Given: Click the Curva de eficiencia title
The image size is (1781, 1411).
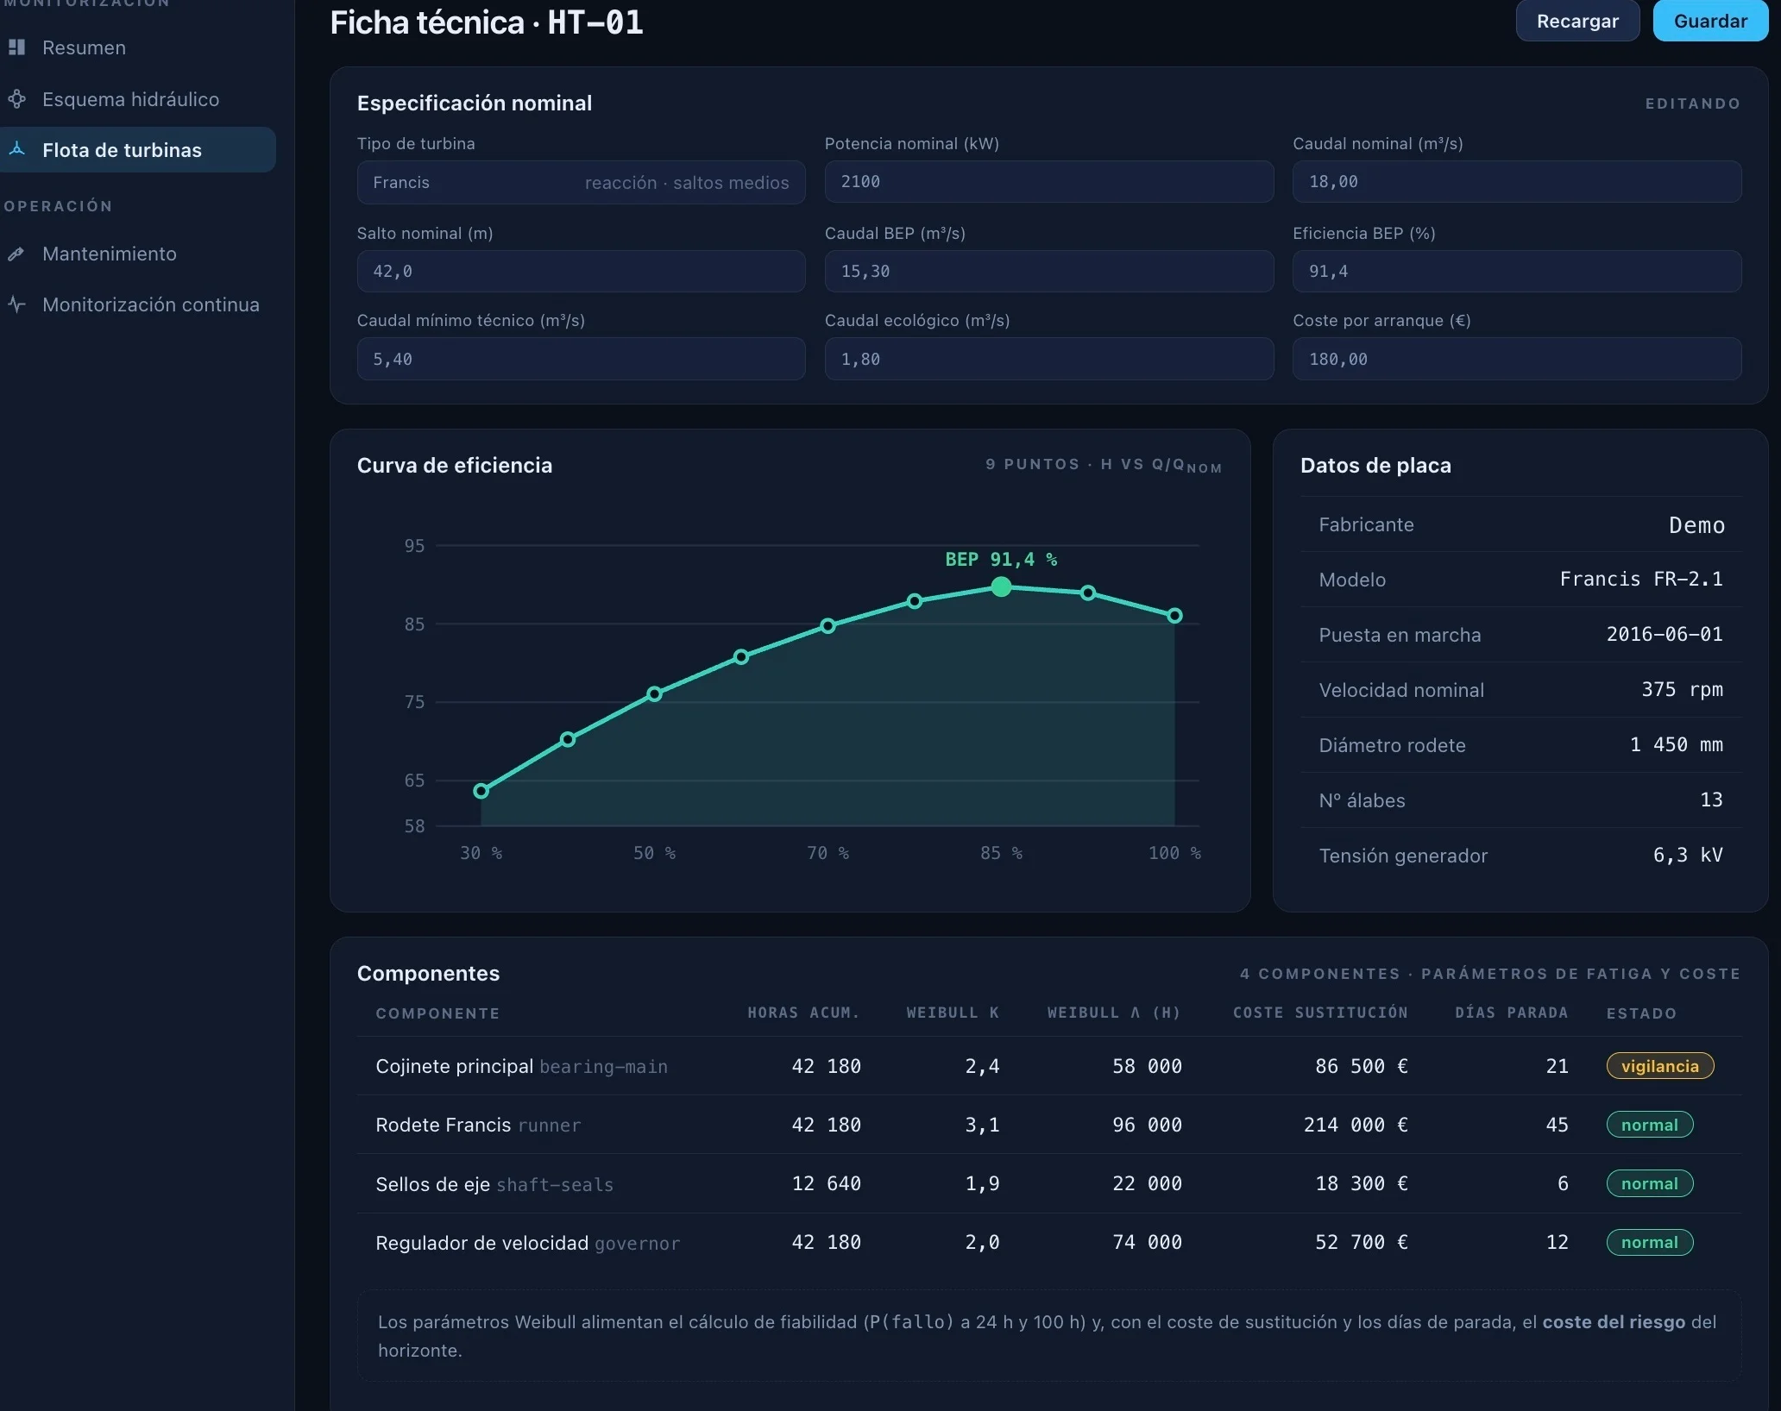Looking at the screenshot, I should pyautogui.click(x=455, y=466).
